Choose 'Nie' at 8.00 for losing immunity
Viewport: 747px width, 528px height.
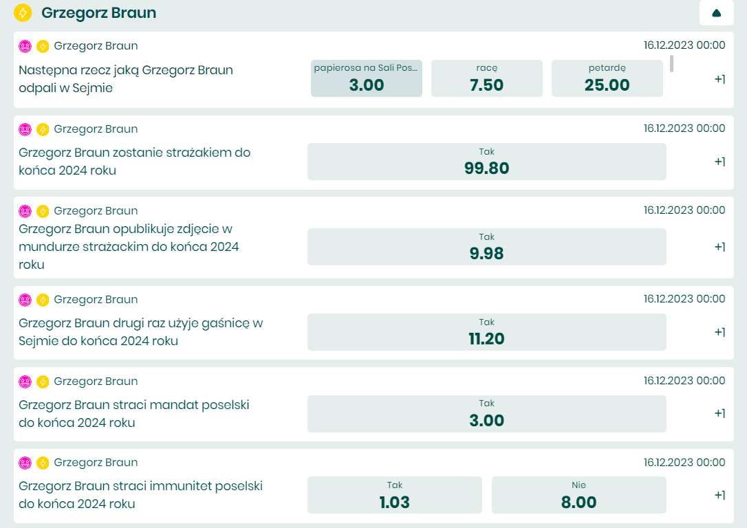click(x=579, y=495)
